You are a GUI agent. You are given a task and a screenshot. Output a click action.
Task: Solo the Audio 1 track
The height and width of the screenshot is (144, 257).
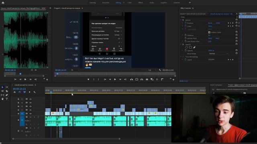coord(35,117)
